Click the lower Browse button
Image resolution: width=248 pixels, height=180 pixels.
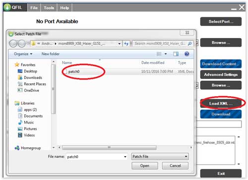click(221, 85)
